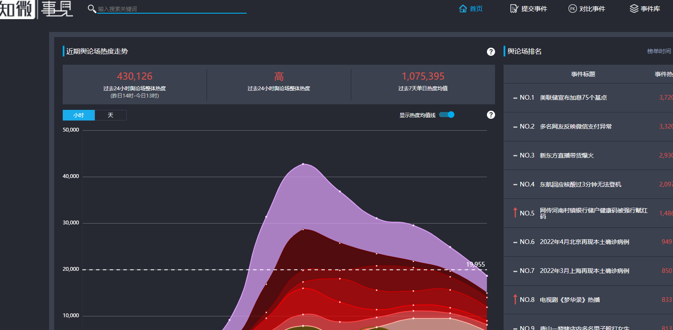673x330 pixels.
Task: Click the 10,000 y-axis label
Action: point(71,316)
